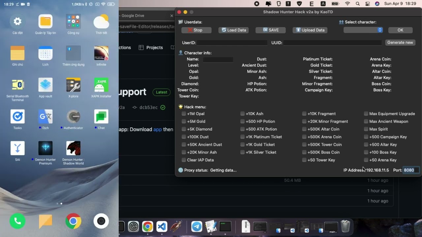The height and width of the screenshot is (237, 422).
Task: Enable the +5M Gold checkbox
Action: pos(184,121)
